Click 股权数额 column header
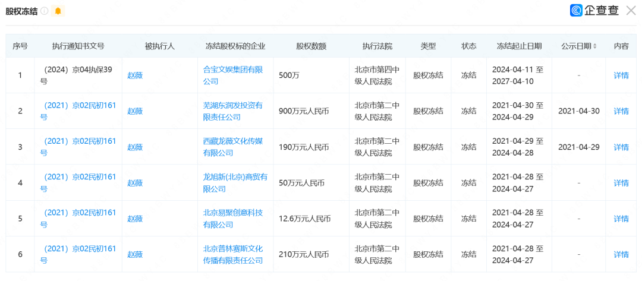Image resolution: width=642 pixels, height=281 pixels. [311, 46]
